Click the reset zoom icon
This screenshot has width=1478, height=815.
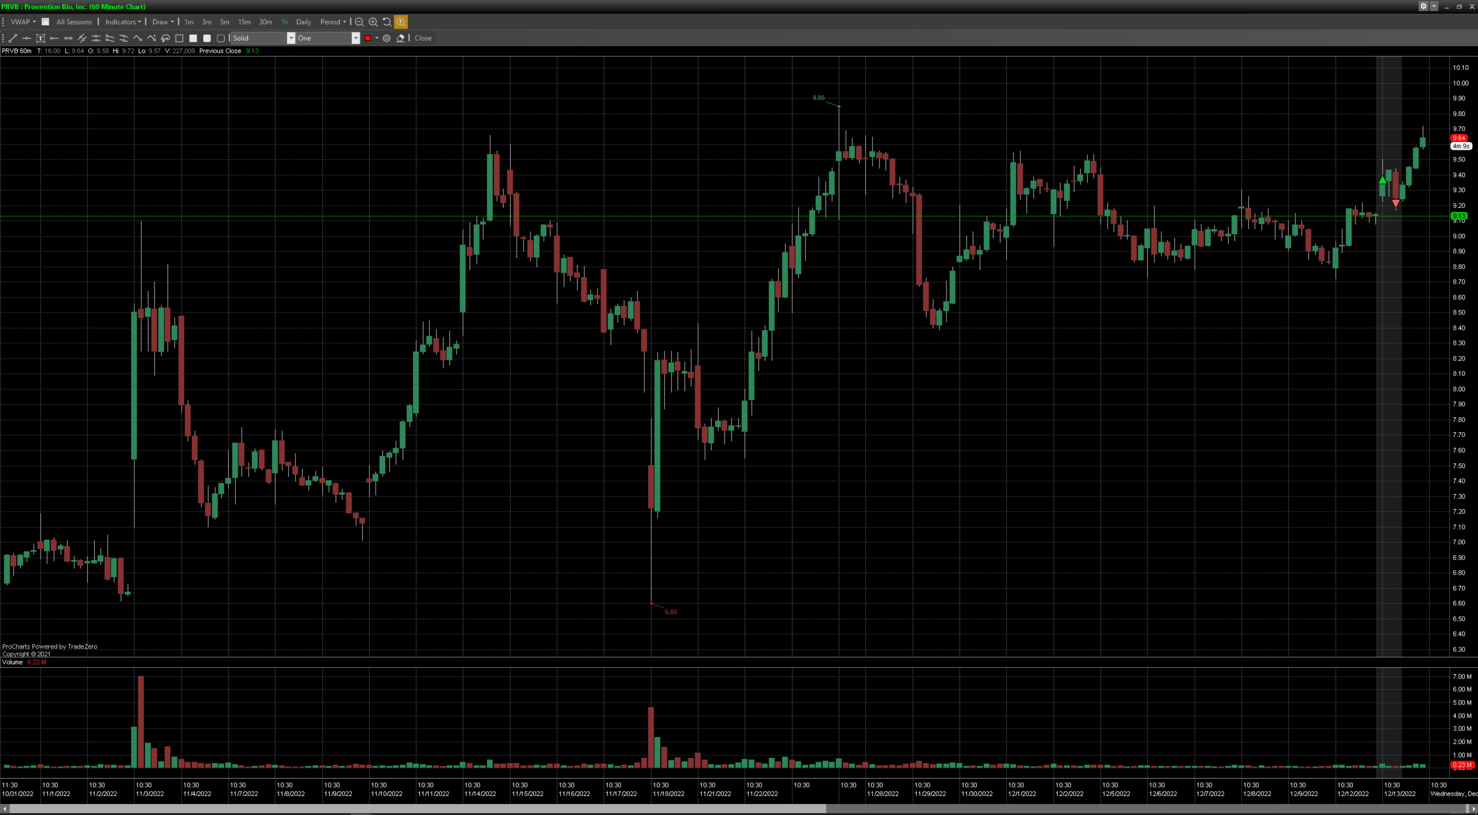(387, 22)
